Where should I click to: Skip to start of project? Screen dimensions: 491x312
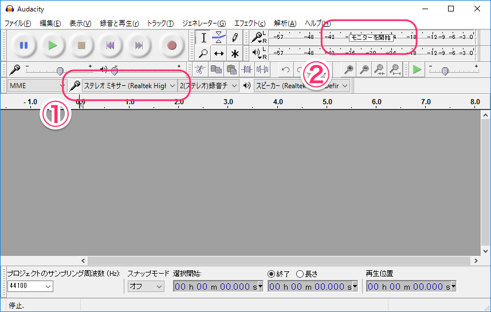coord(110,45)
